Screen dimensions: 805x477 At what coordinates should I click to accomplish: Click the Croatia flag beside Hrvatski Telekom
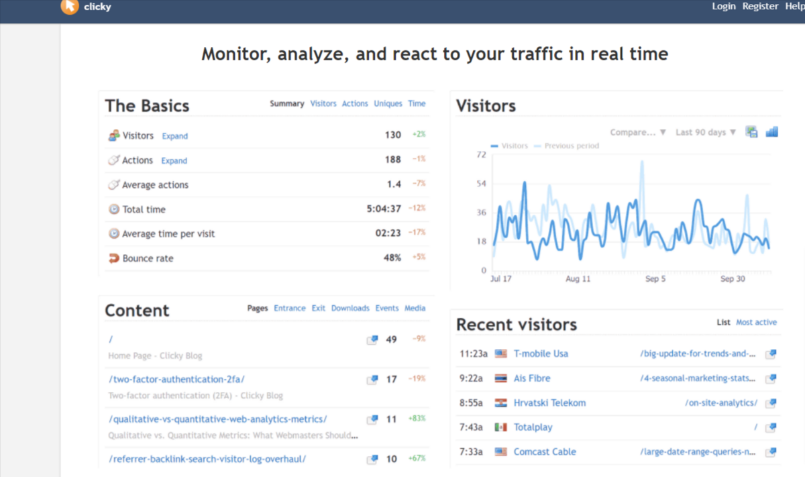point(500,403)
